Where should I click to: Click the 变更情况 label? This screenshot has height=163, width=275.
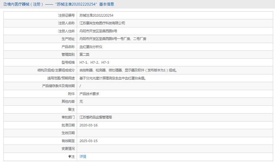point(68,149)
